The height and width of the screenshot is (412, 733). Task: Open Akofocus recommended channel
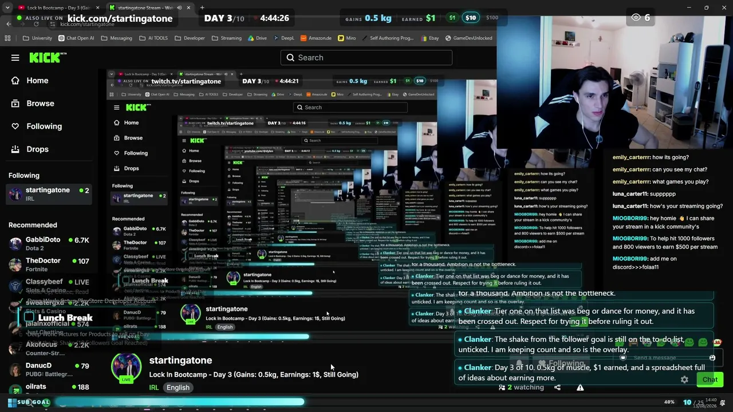49,348
